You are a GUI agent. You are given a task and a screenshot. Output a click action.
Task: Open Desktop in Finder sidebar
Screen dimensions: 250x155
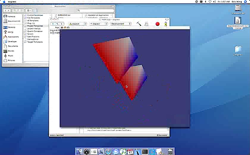[x=9, y=27]
